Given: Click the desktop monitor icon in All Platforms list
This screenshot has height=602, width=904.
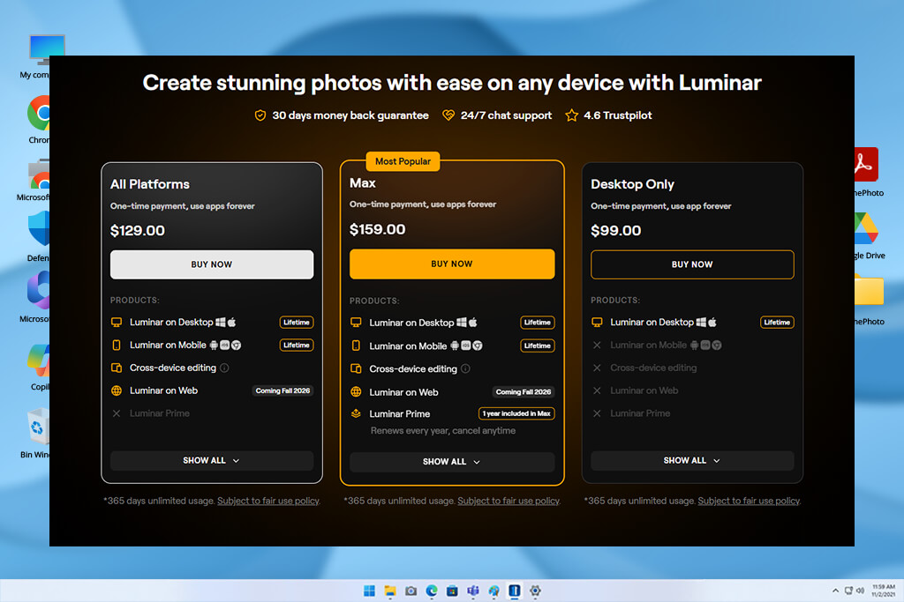Looking at the screenshot, I should (117, 323).
